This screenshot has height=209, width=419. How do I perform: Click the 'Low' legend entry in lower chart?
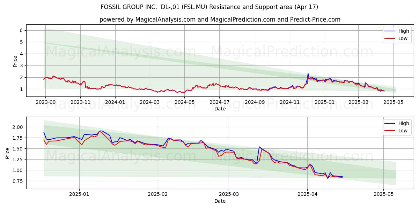[403, 131]
